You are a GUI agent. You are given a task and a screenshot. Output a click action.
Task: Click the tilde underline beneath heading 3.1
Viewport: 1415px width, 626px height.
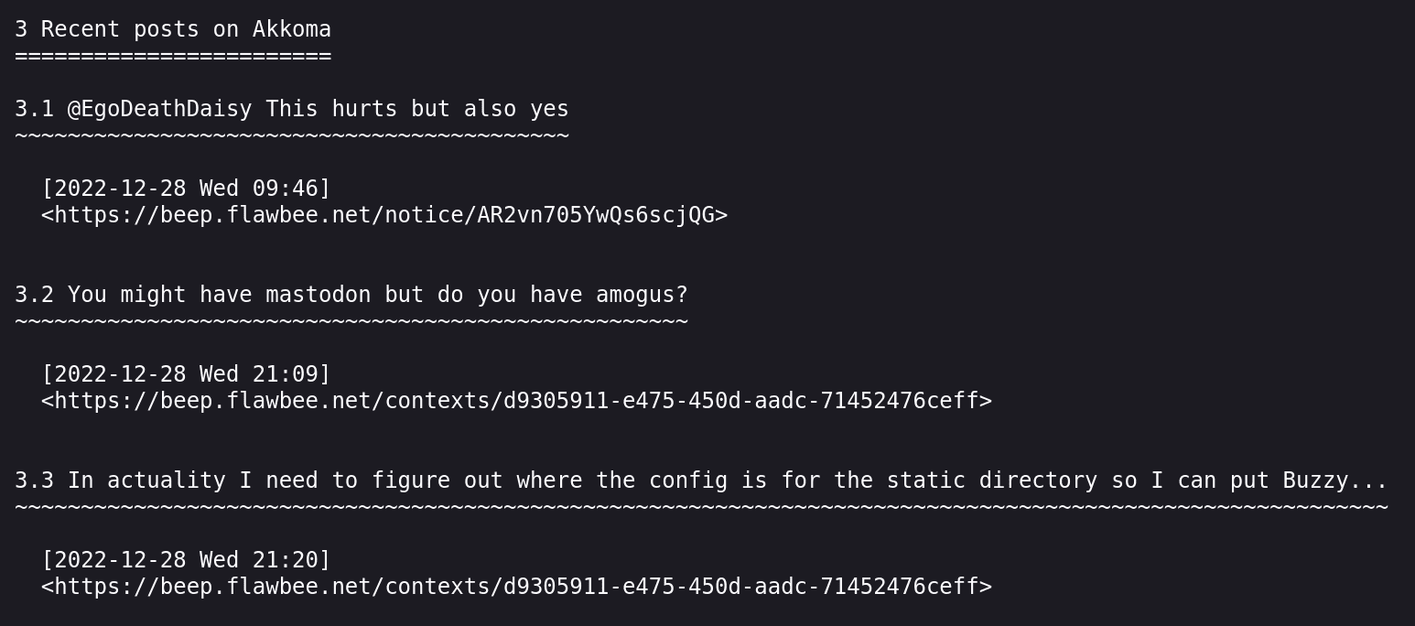(x=292, y=136)
